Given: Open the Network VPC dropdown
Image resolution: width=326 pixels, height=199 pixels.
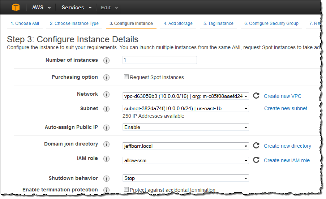Looking at the screenshot, I should coord(186,96).
